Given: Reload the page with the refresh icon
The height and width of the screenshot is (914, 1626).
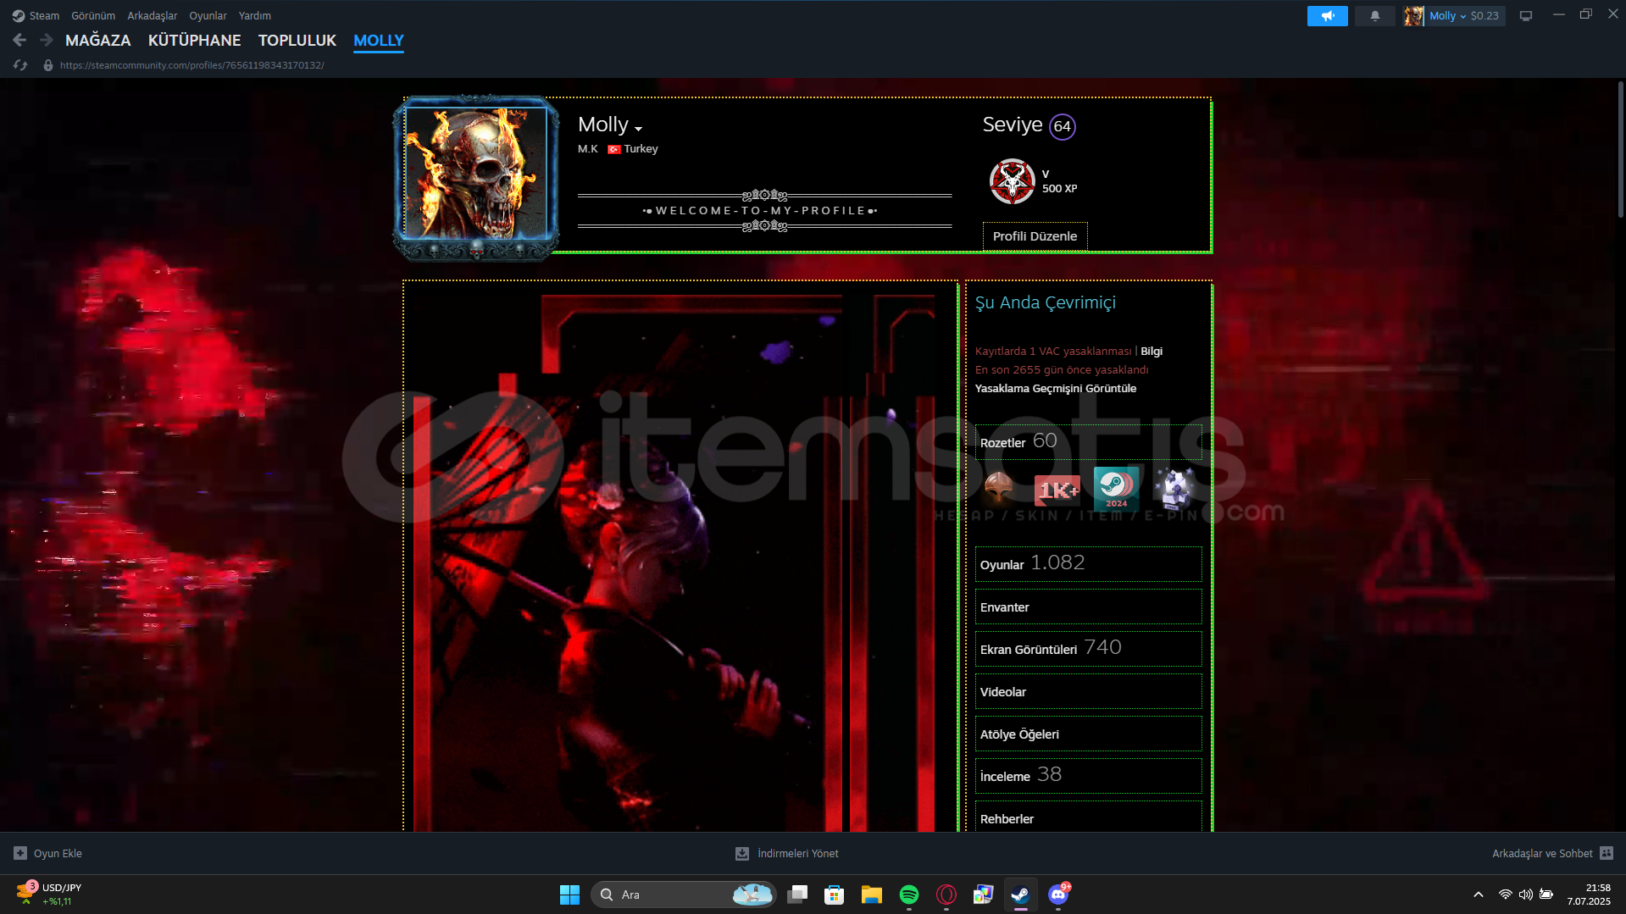Looking at the screenshot, I should [20, 65].
